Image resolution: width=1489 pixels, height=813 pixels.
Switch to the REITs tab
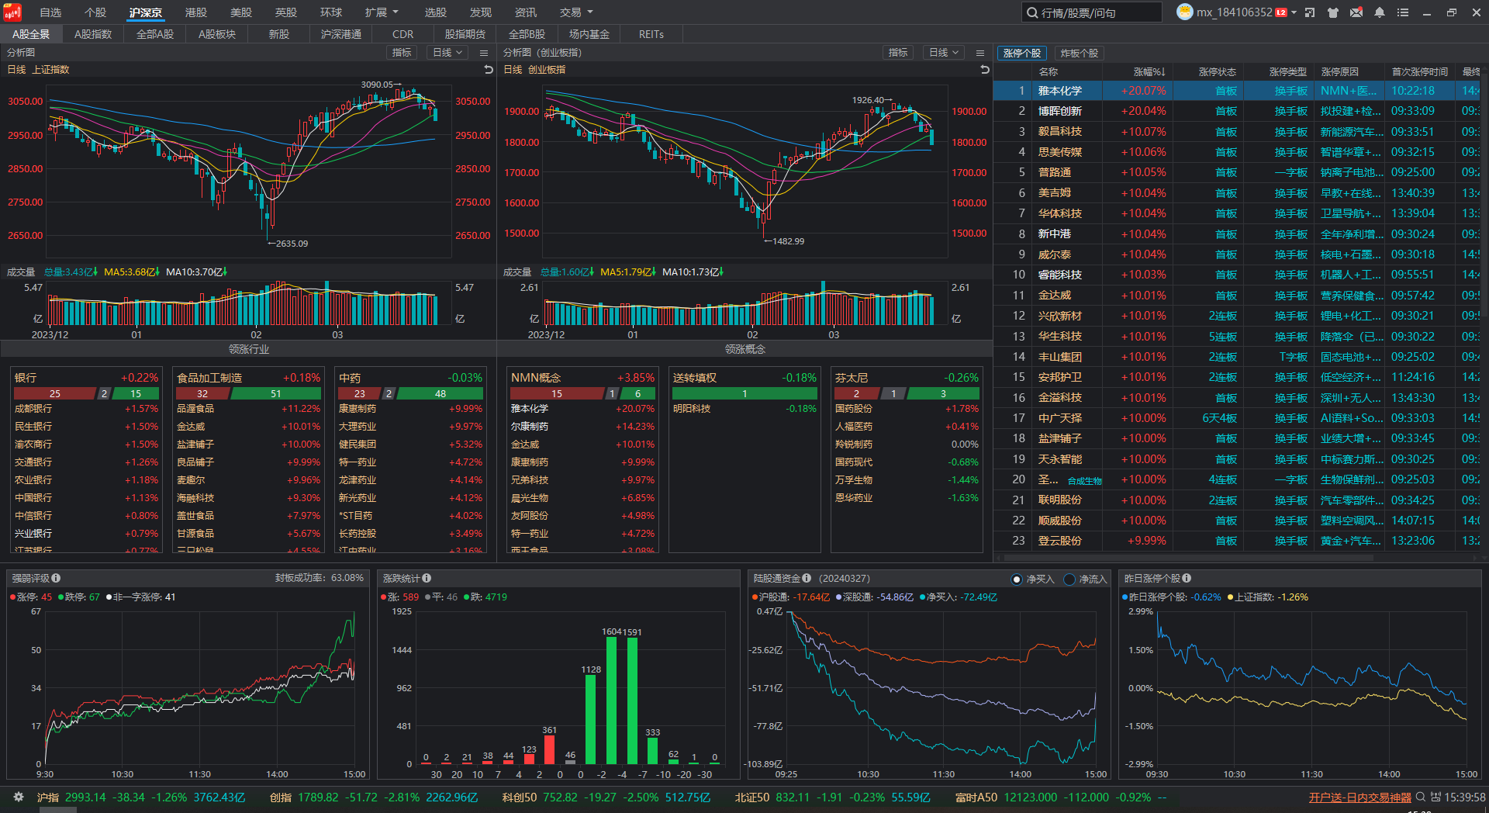click(x=651, y=34)
